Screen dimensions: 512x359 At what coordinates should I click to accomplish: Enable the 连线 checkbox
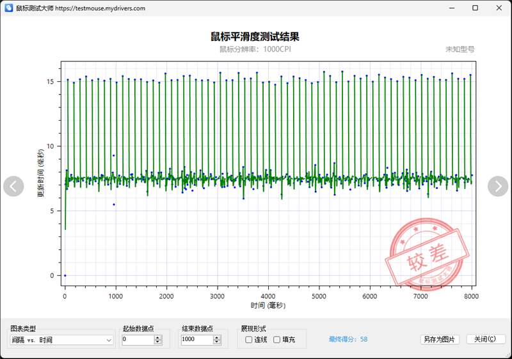[249, 340]
